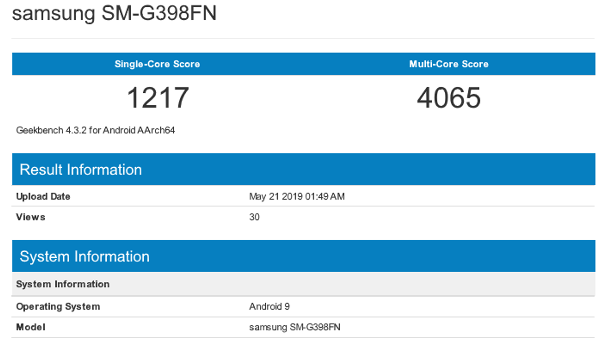
Task: Click the page title samsung SM-G398FN
Action: point(114,14)
